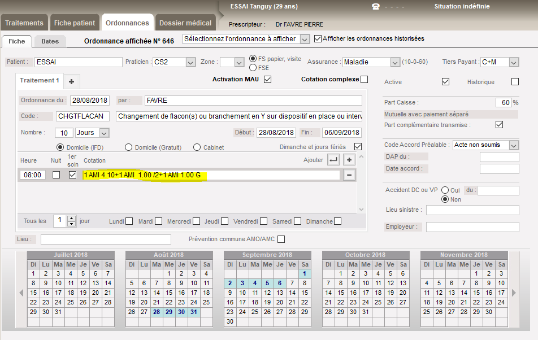Check the Vendredi checkbox

[263, 221]
